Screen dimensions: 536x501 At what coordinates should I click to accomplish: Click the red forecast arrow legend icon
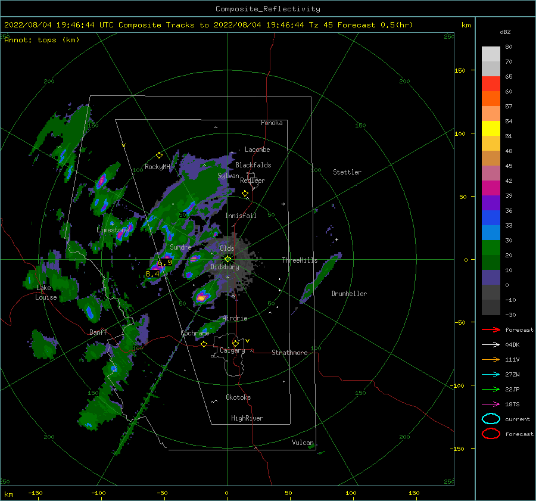491,329
